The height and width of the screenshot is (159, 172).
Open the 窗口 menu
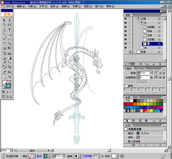99,6
